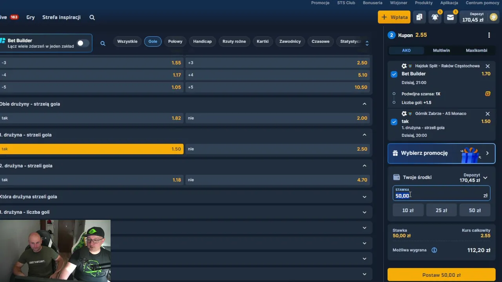The height and width of the screenshot is (282, 502).
Task: Search markets with the magnifier beside Bet Builder
Action: point(103,43)
